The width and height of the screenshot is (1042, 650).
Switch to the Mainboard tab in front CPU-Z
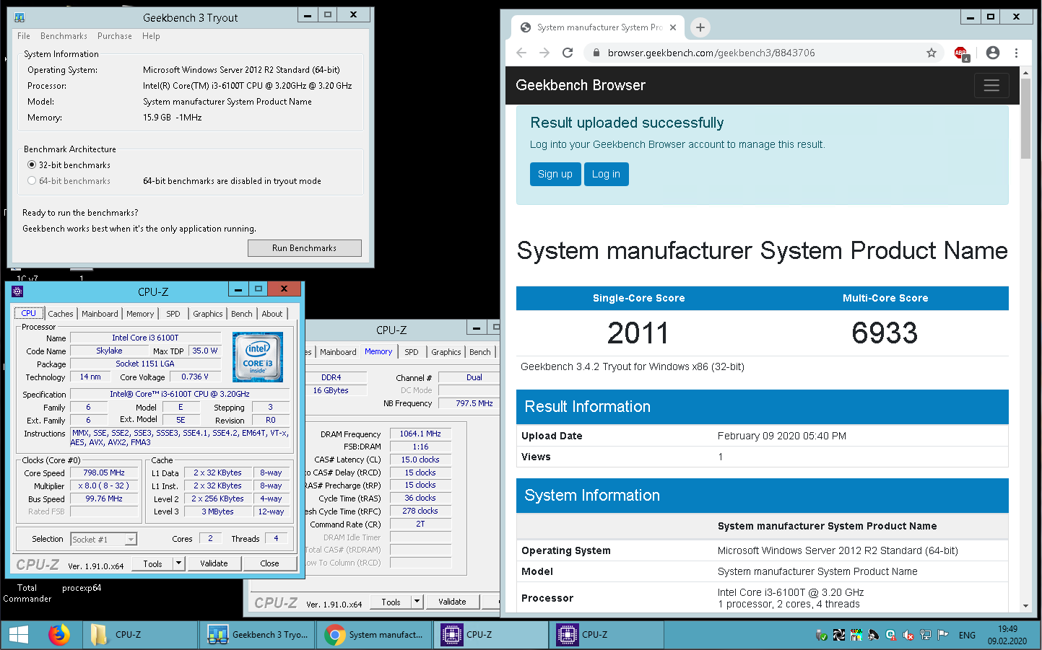tap(100, 314)
